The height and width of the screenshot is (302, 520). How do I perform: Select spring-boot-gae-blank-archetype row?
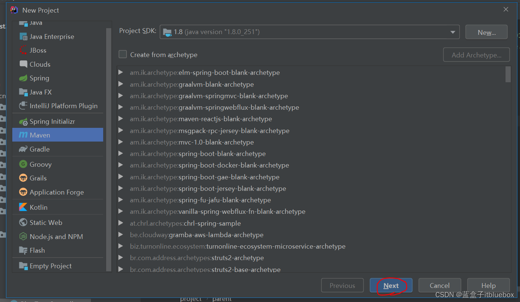click(314, 177)
